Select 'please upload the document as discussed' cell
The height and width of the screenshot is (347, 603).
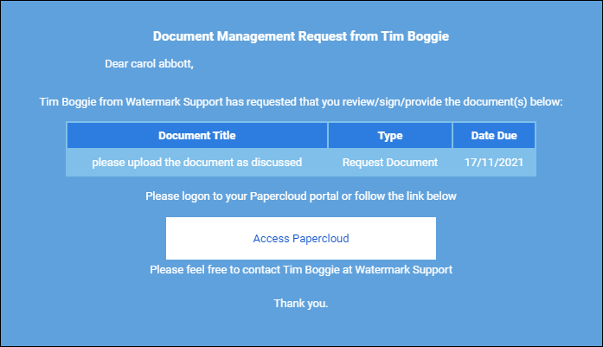197,163
